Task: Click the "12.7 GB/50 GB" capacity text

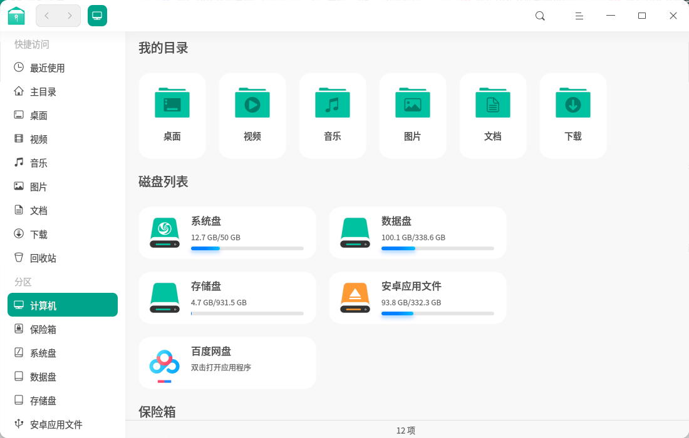Action: pyautogui.click(x=215, y=237)
